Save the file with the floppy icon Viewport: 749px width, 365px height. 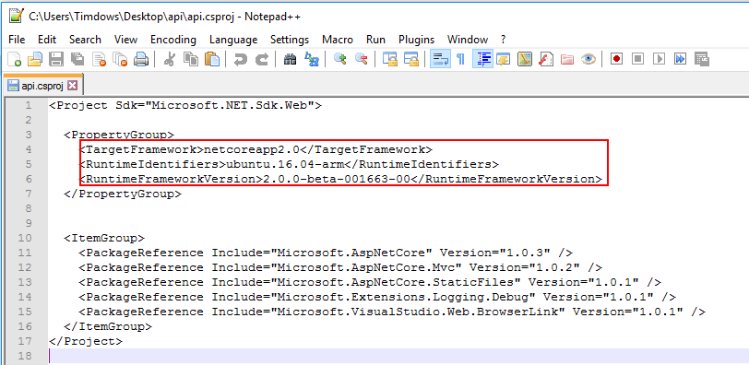(56, 59)
